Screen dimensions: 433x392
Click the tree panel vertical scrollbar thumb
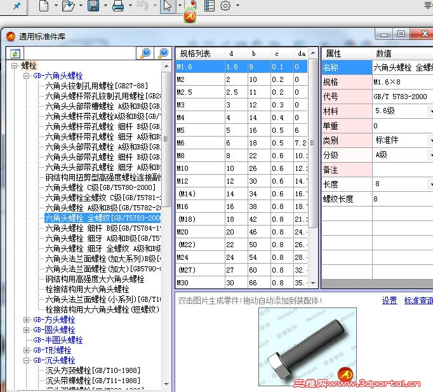166,139
